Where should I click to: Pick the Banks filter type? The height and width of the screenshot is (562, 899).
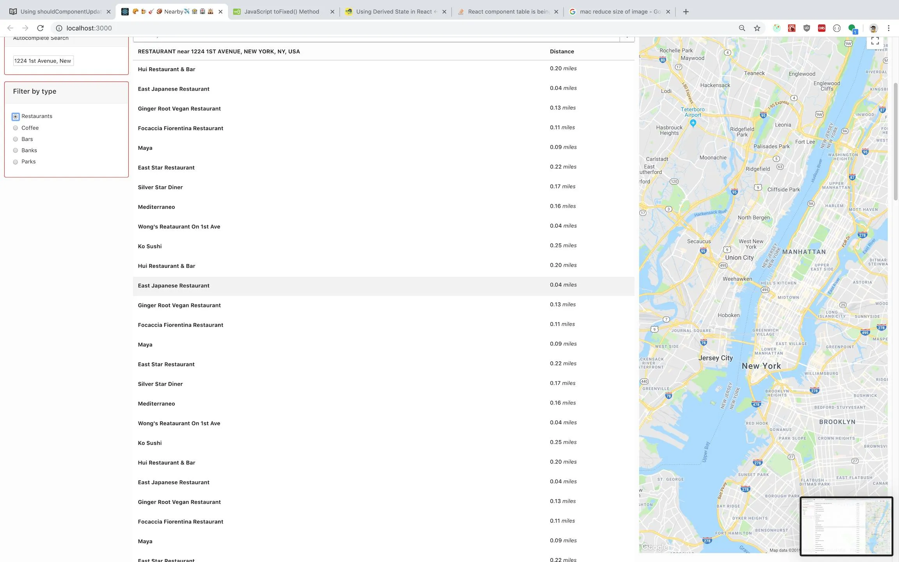click(x=16, y=151)
